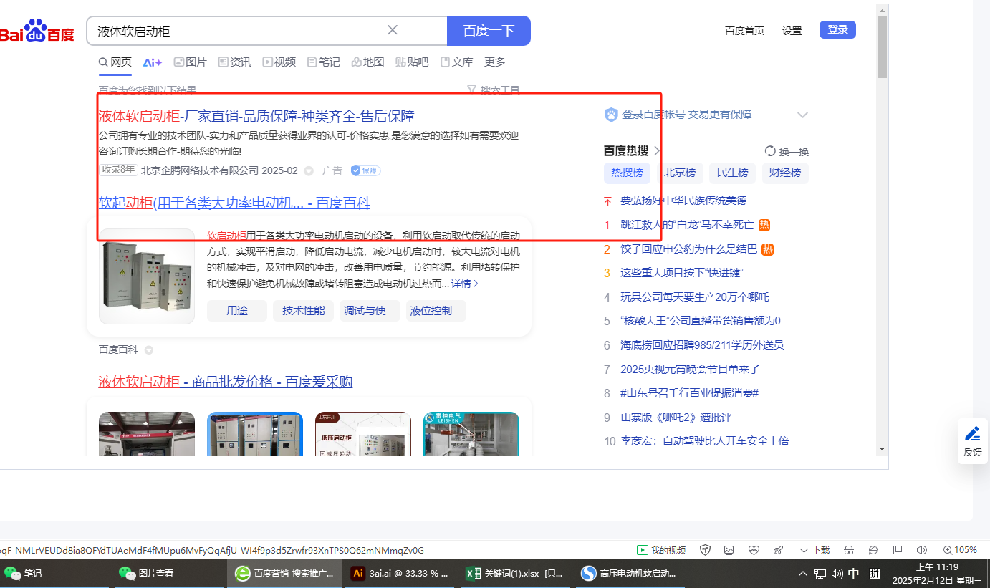Switch to the 图片 images tab
The width and height of the screenshot is (990, 588).
pyautogui.click(x=190, y=62)
